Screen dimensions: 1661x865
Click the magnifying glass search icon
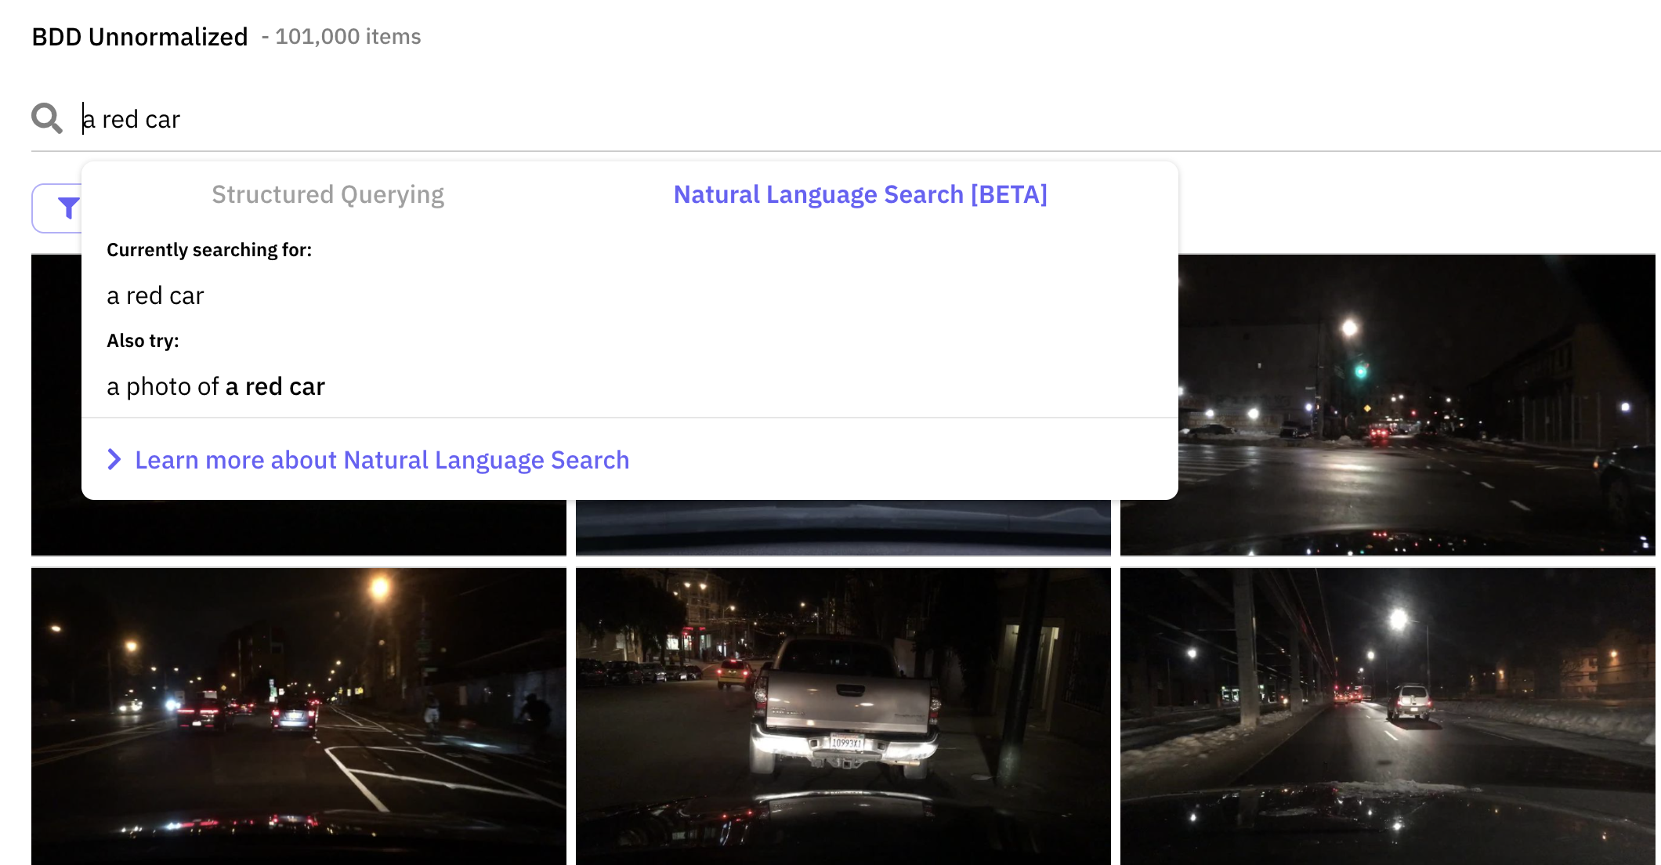click(47, 118)
